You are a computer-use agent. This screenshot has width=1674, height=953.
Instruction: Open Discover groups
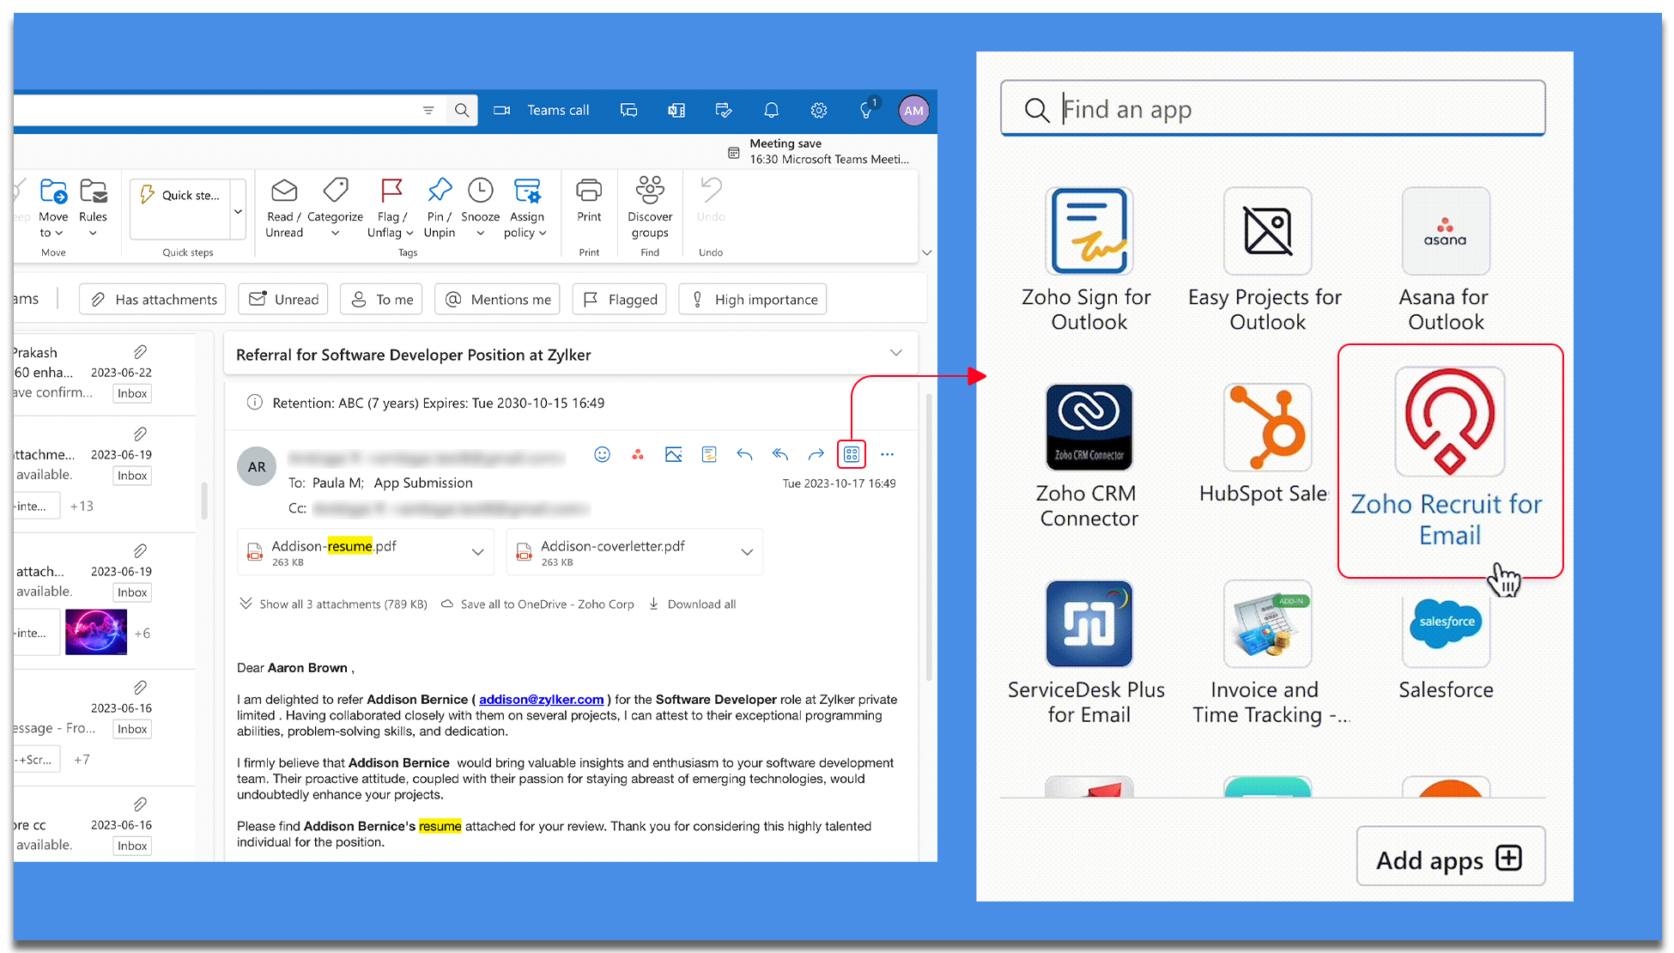[x=650, y=208]
